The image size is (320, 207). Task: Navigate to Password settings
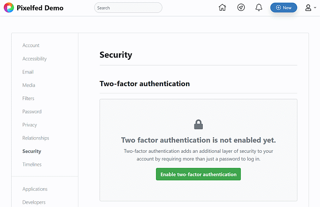32,112
